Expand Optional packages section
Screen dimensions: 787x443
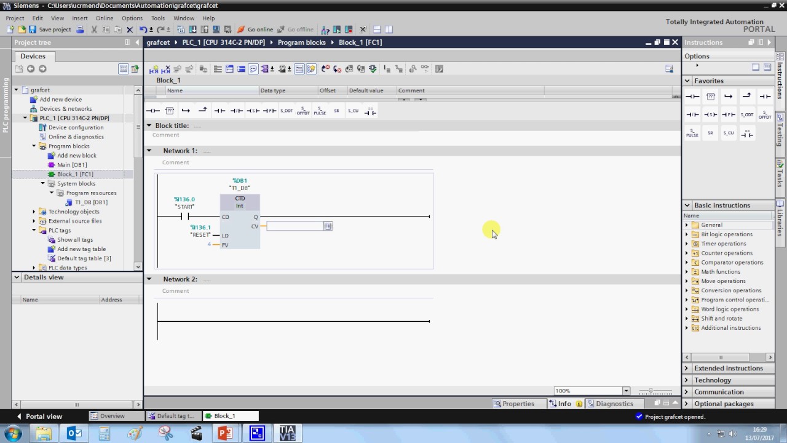[x=687, y=404]
